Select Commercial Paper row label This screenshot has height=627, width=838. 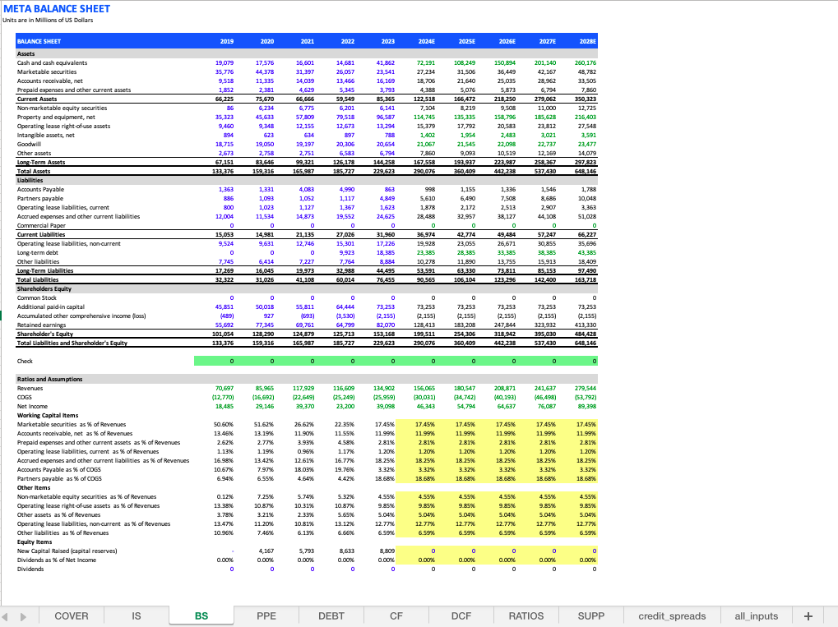point(41,225)
